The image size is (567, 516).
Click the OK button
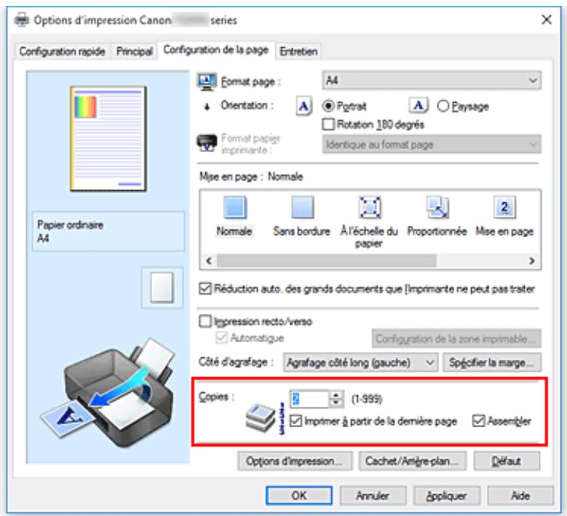coord(299,496)
